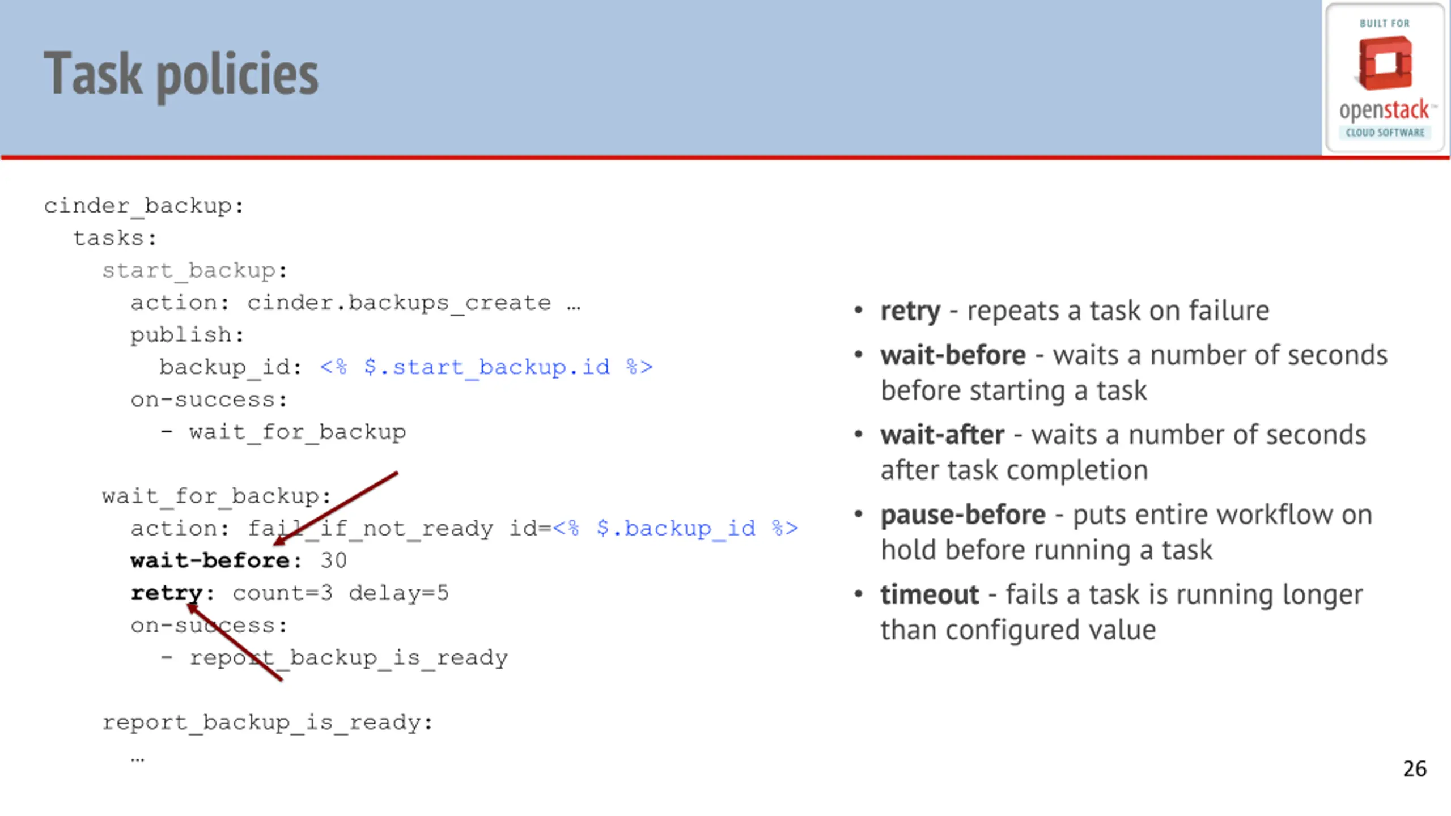Click 'after task completion' bullet text
Image resolution: width=1451 pixels, height=816 pixels.
(x=1014, y=471)
